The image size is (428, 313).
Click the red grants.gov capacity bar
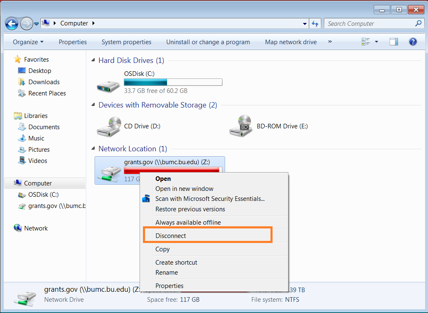click(173, 170)
